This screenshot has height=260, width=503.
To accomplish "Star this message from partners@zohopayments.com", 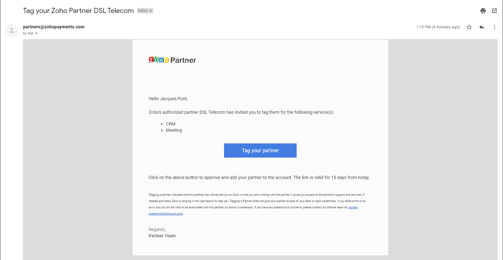I will pos(469,27).
